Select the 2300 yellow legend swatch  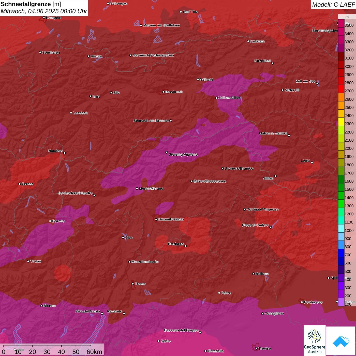click(341, 122)
